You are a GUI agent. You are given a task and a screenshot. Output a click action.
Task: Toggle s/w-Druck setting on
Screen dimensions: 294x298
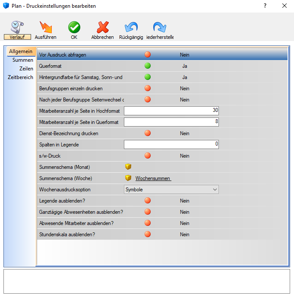click(148, 155)
